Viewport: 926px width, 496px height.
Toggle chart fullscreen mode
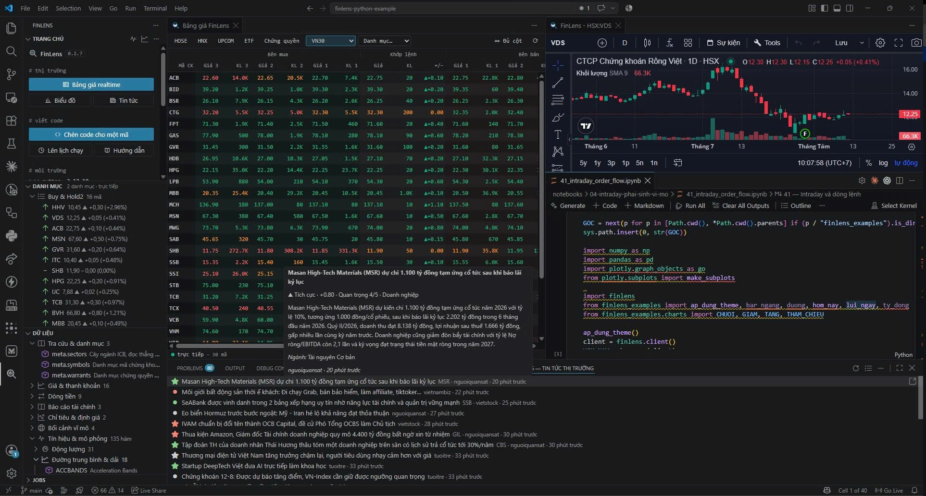pyautogui.click(x=898, y=43)
